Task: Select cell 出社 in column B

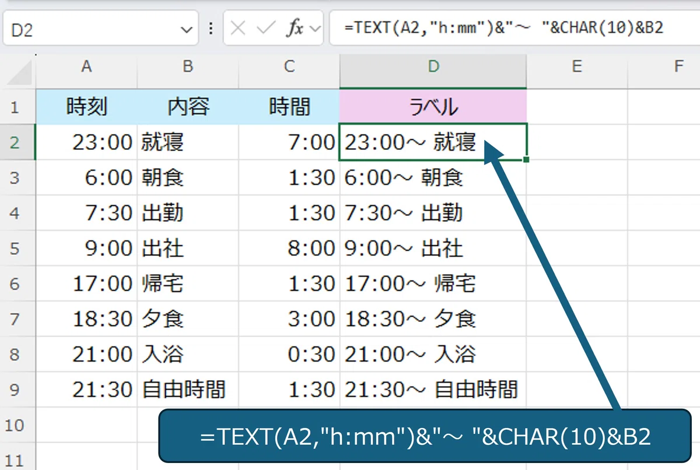Action: tap(188, 248)
